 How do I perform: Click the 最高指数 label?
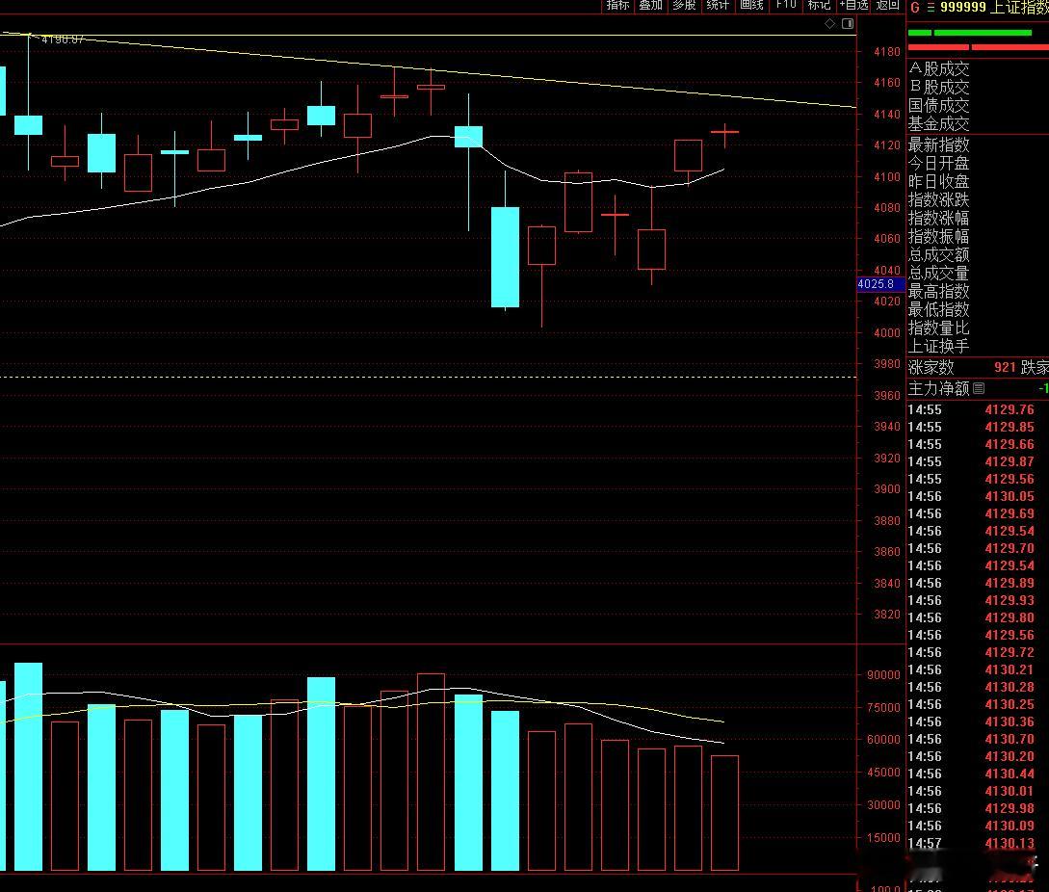[x=938, y=291]
